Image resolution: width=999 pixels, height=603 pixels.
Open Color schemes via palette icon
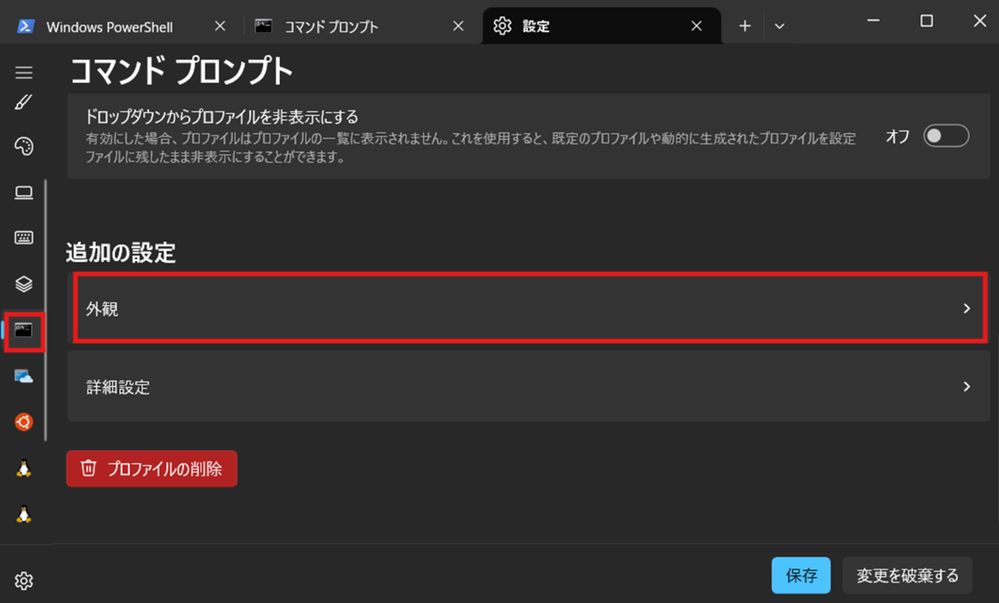click(x=24, y=147)
